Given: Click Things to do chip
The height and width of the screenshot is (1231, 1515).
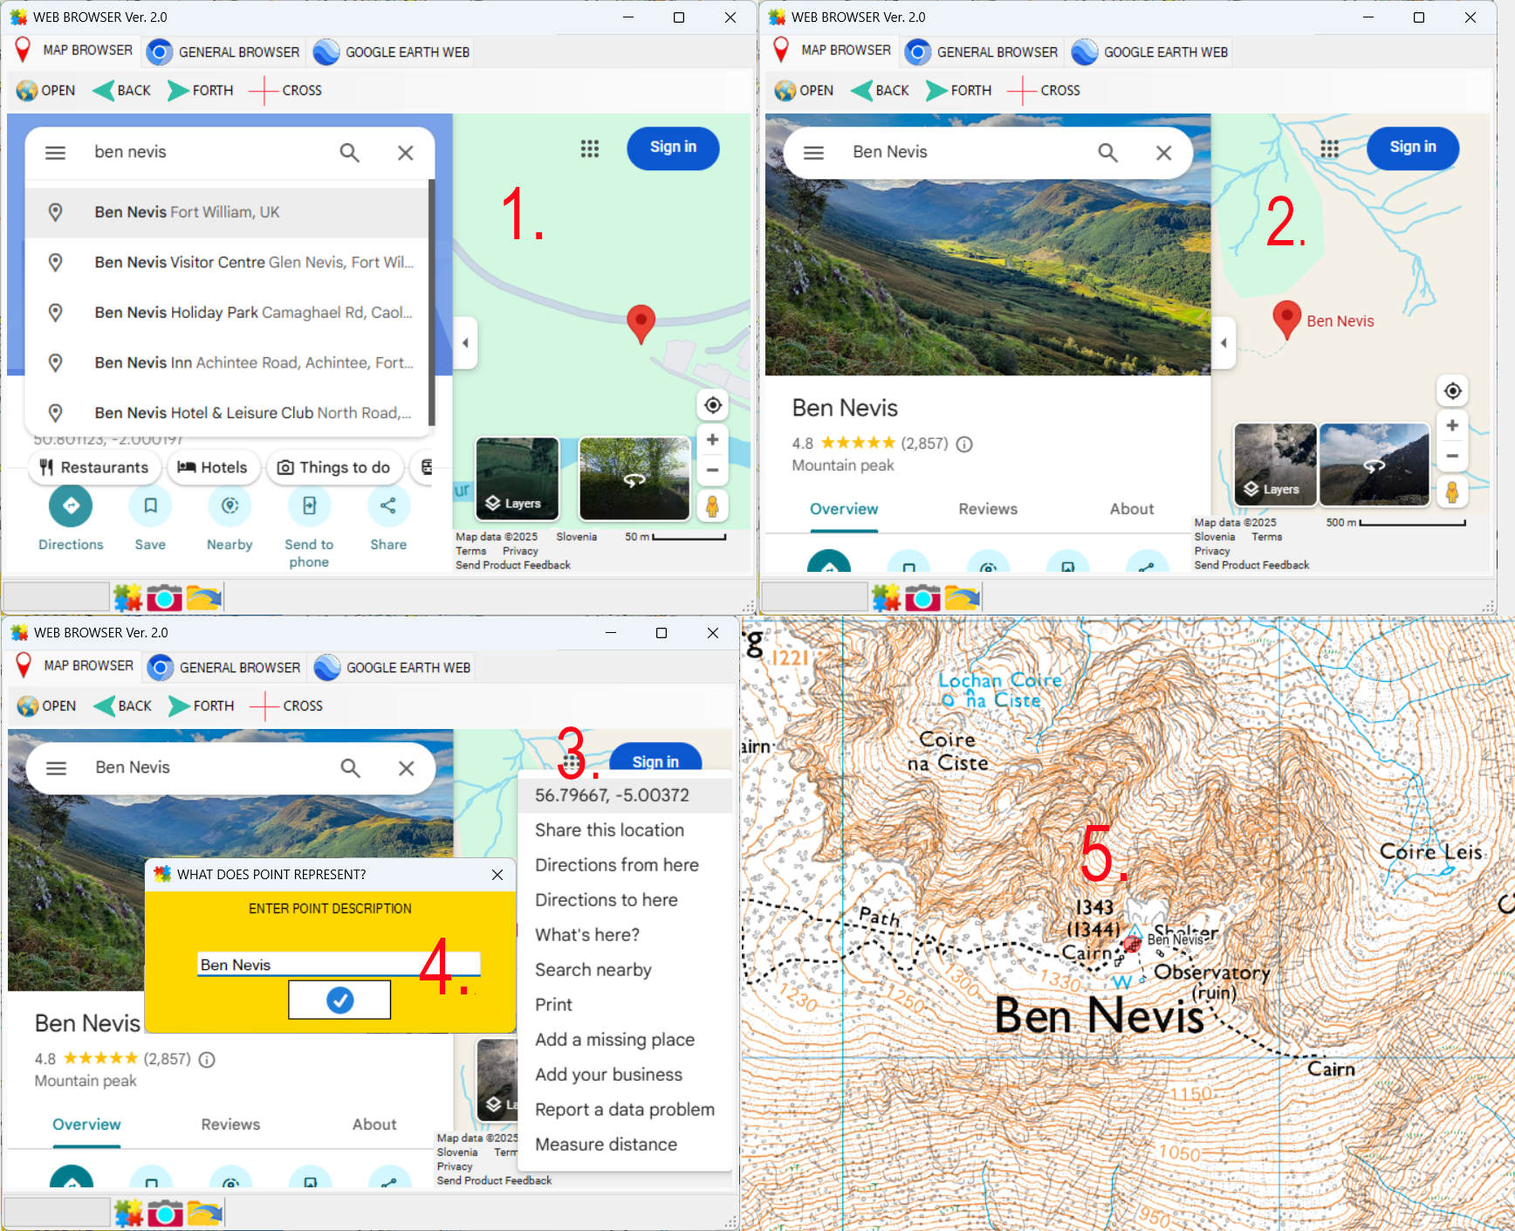Looking at the screenshot, I should [334, 467].
